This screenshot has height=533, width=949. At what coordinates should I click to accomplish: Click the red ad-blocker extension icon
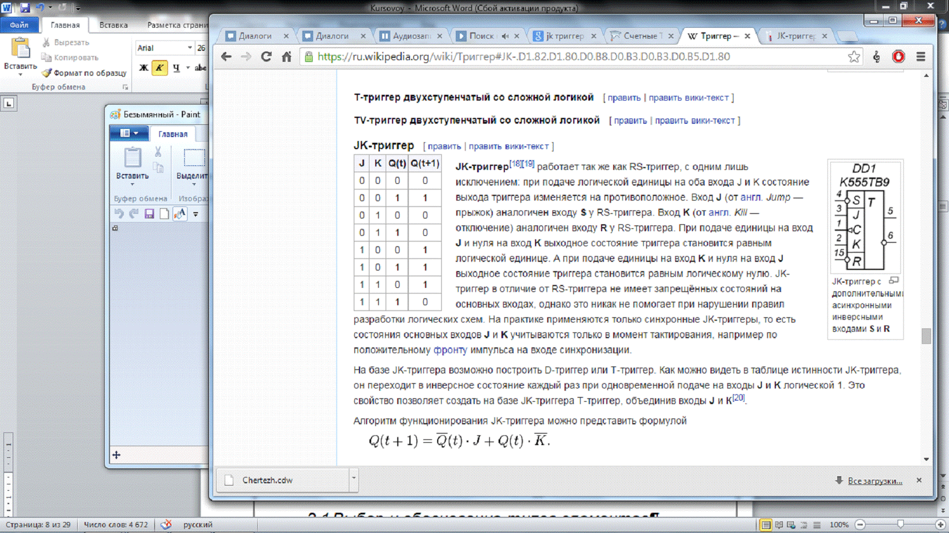898,57
